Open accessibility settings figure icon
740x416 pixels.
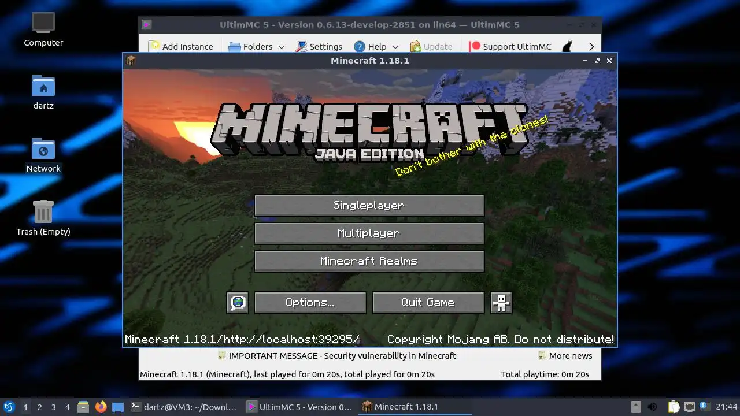pos(501,303)
